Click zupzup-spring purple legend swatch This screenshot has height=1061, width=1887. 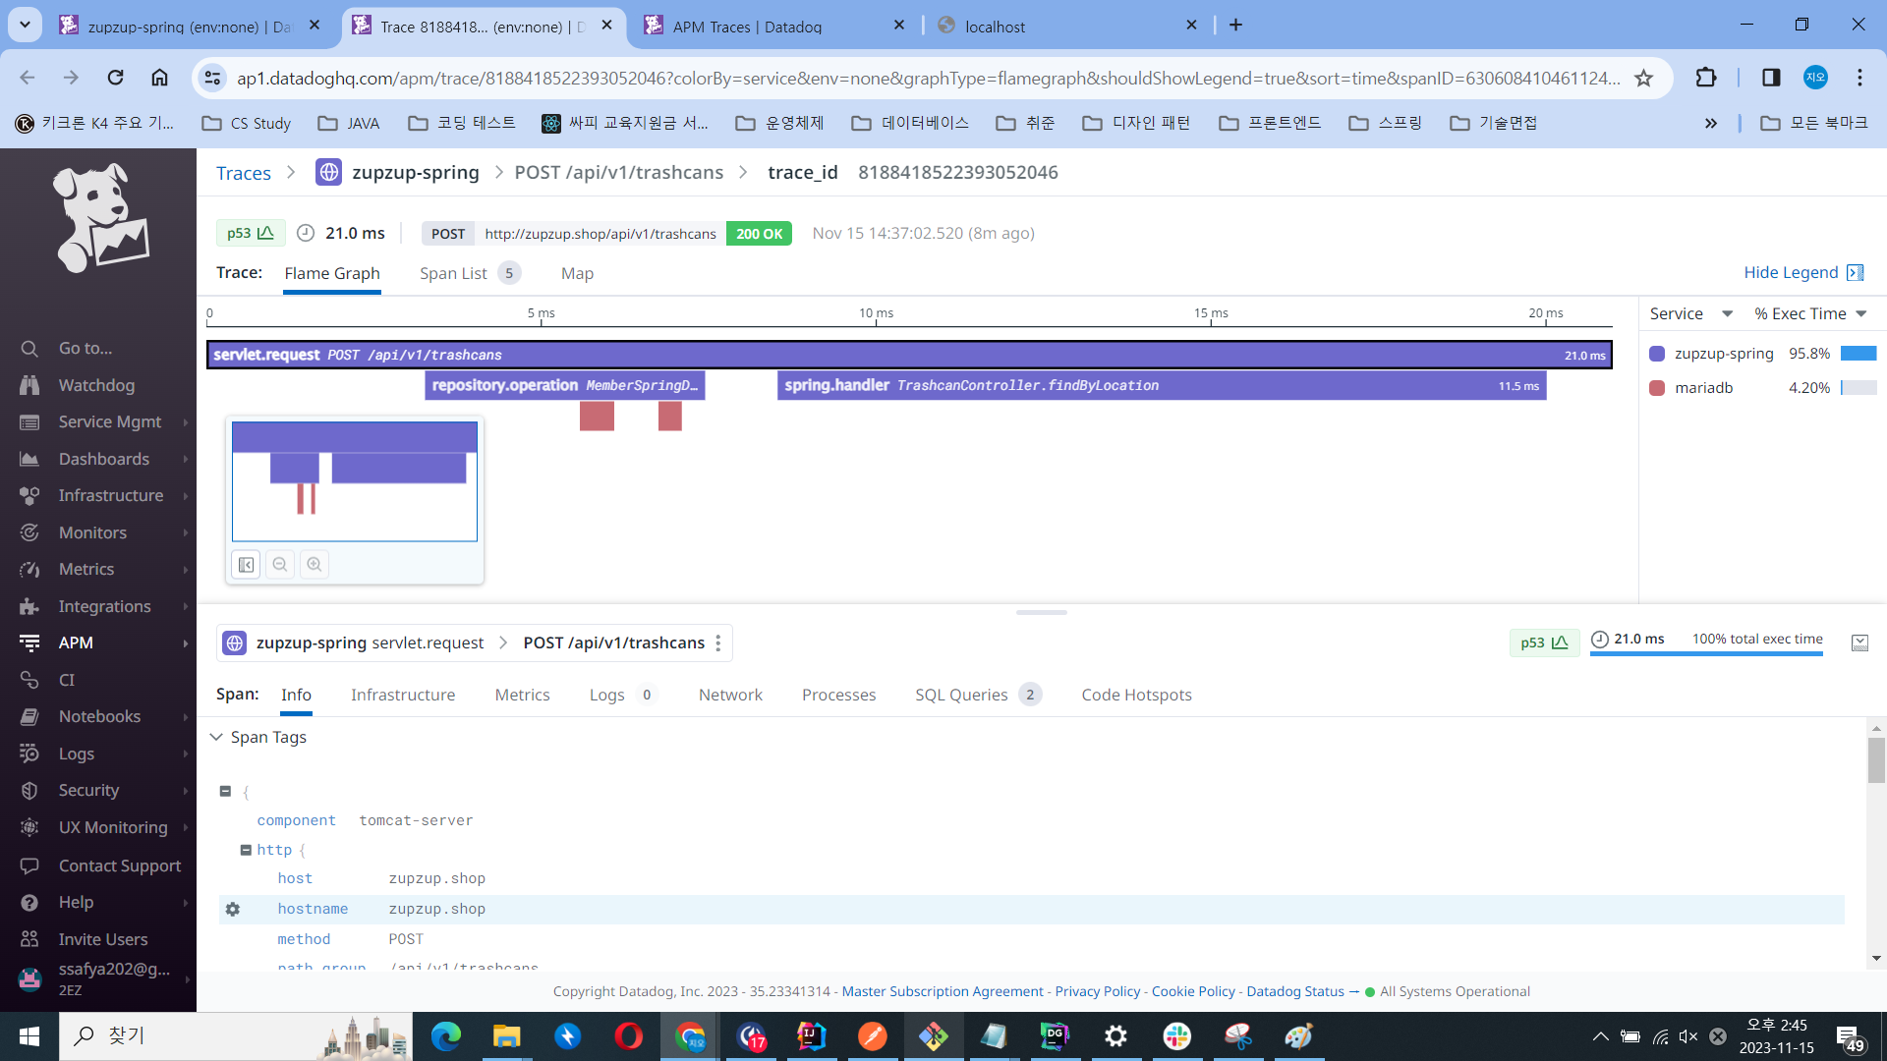(x=1657, y=354)
